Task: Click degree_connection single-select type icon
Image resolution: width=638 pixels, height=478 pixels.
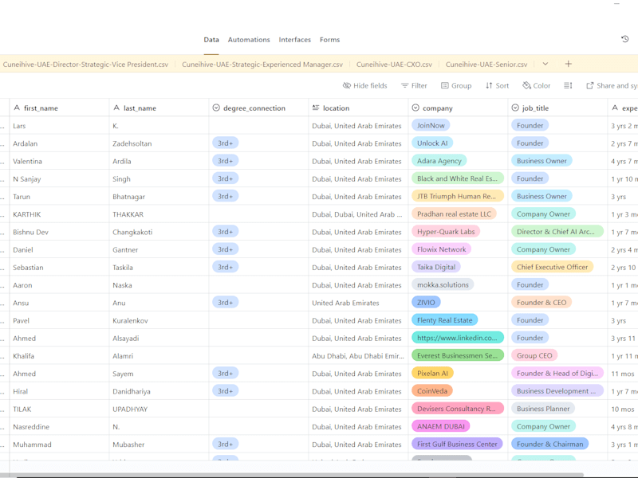Action: (216, 108)
